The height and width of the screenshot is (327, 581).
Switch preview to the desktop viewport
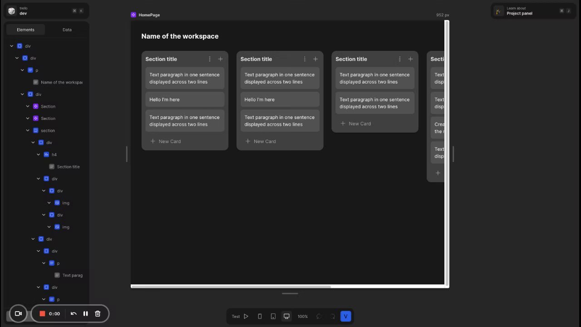click(286, 317)
